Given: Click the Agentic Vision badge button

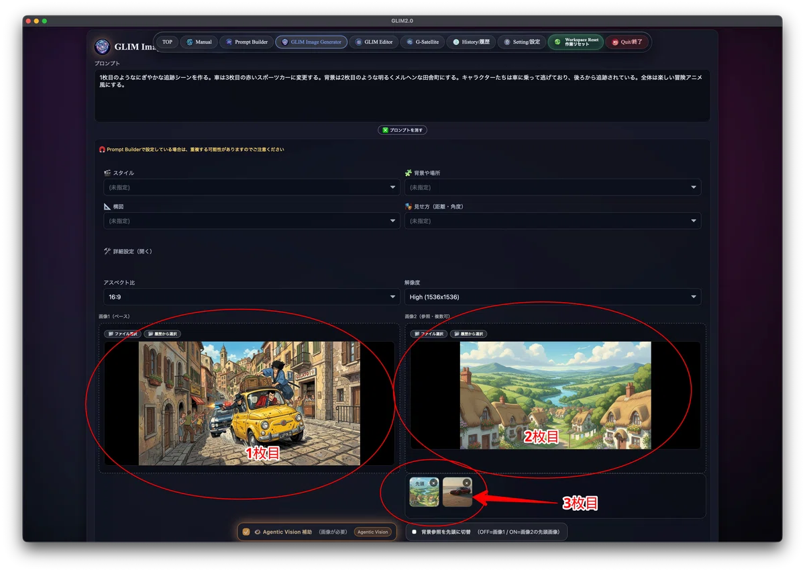Looking at the screenshot, I should (372, 532).
